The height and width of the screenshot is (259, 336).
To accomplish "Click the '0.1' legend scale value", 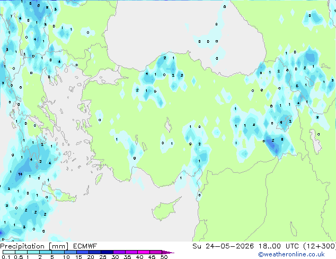I will tap(6, 257).
